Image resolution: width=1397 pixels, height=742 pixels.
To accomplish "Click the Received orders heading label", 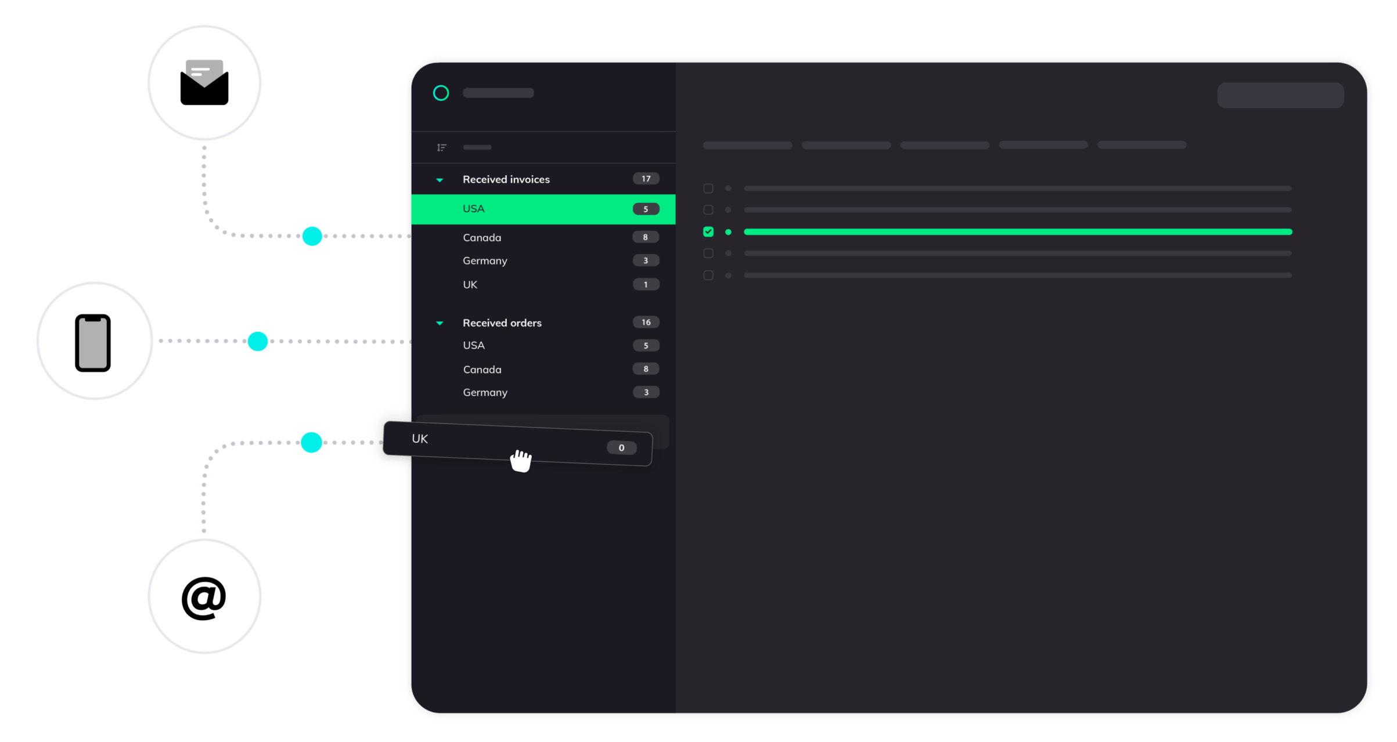I will point(502,323).
